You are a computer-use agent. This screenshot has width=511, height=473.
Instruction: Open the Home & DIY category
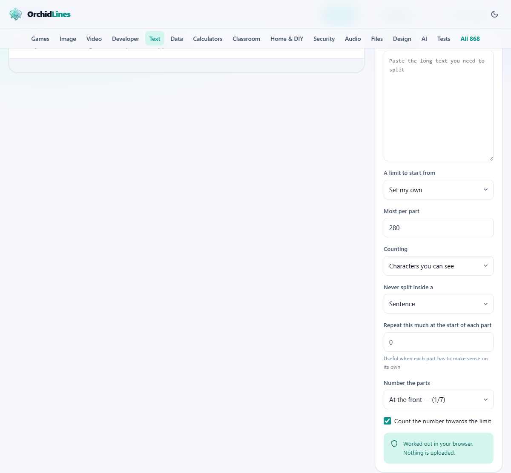[287, 39]
